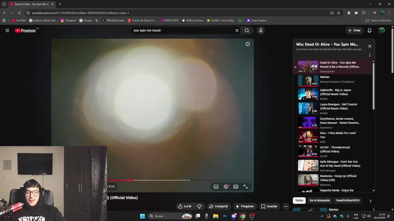394x221 pixels.
Task: Open the Instagram bookmark
Action: pyautogui.click(x=68, y=20)
